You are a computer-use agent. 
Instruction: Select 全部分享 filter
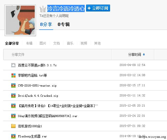[x=12, y=43]
